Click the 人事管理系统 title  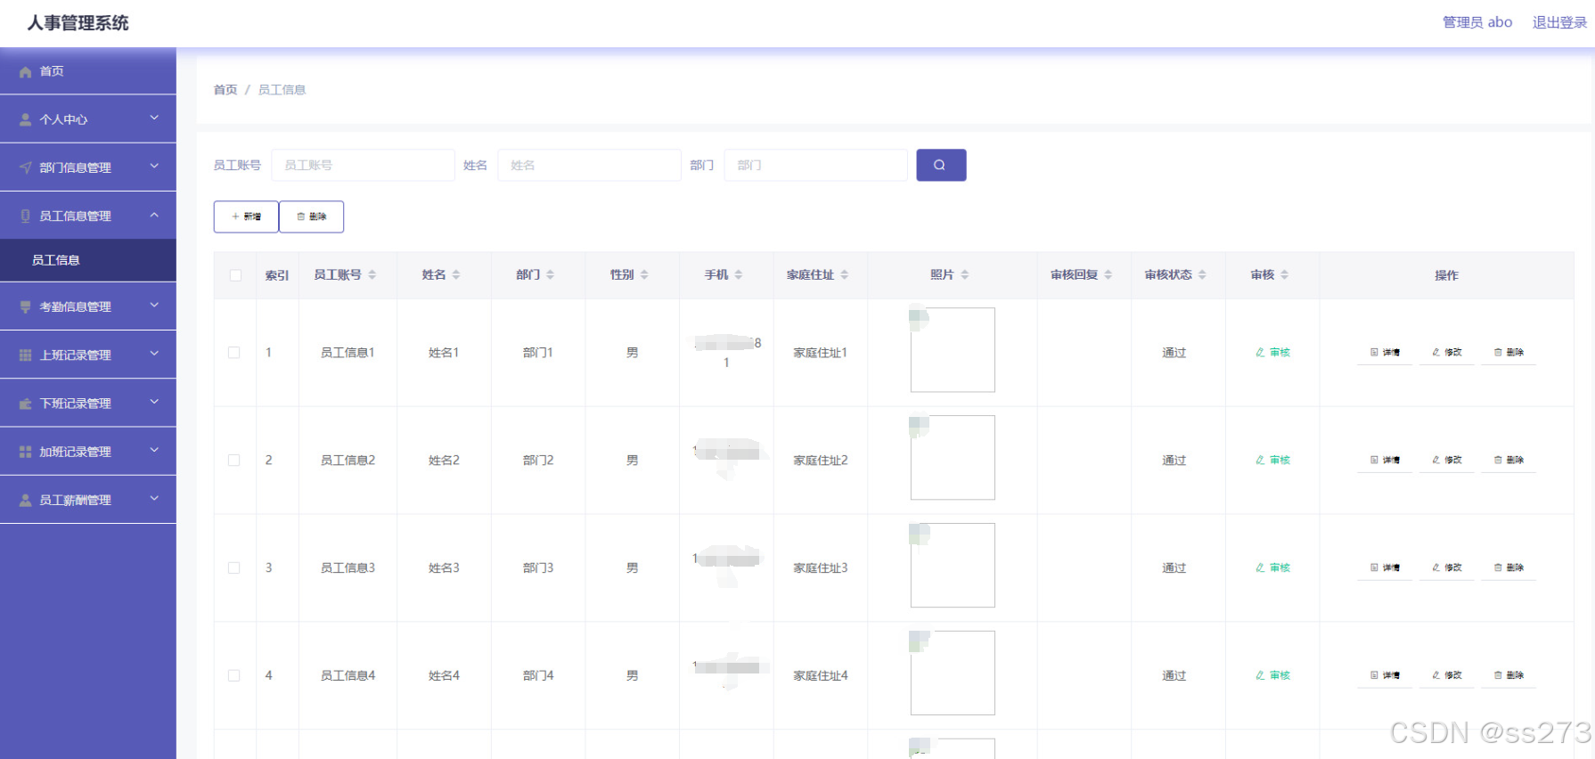pyautogui.click(x=78, y=23)
